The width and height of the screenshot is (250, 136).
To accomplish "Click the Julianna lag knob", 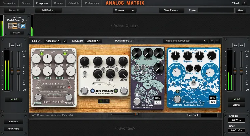I will click(x=159, y=53).
